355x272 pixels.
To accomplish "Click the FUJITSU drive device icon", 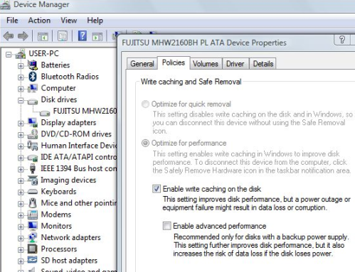I will [45, 113].
